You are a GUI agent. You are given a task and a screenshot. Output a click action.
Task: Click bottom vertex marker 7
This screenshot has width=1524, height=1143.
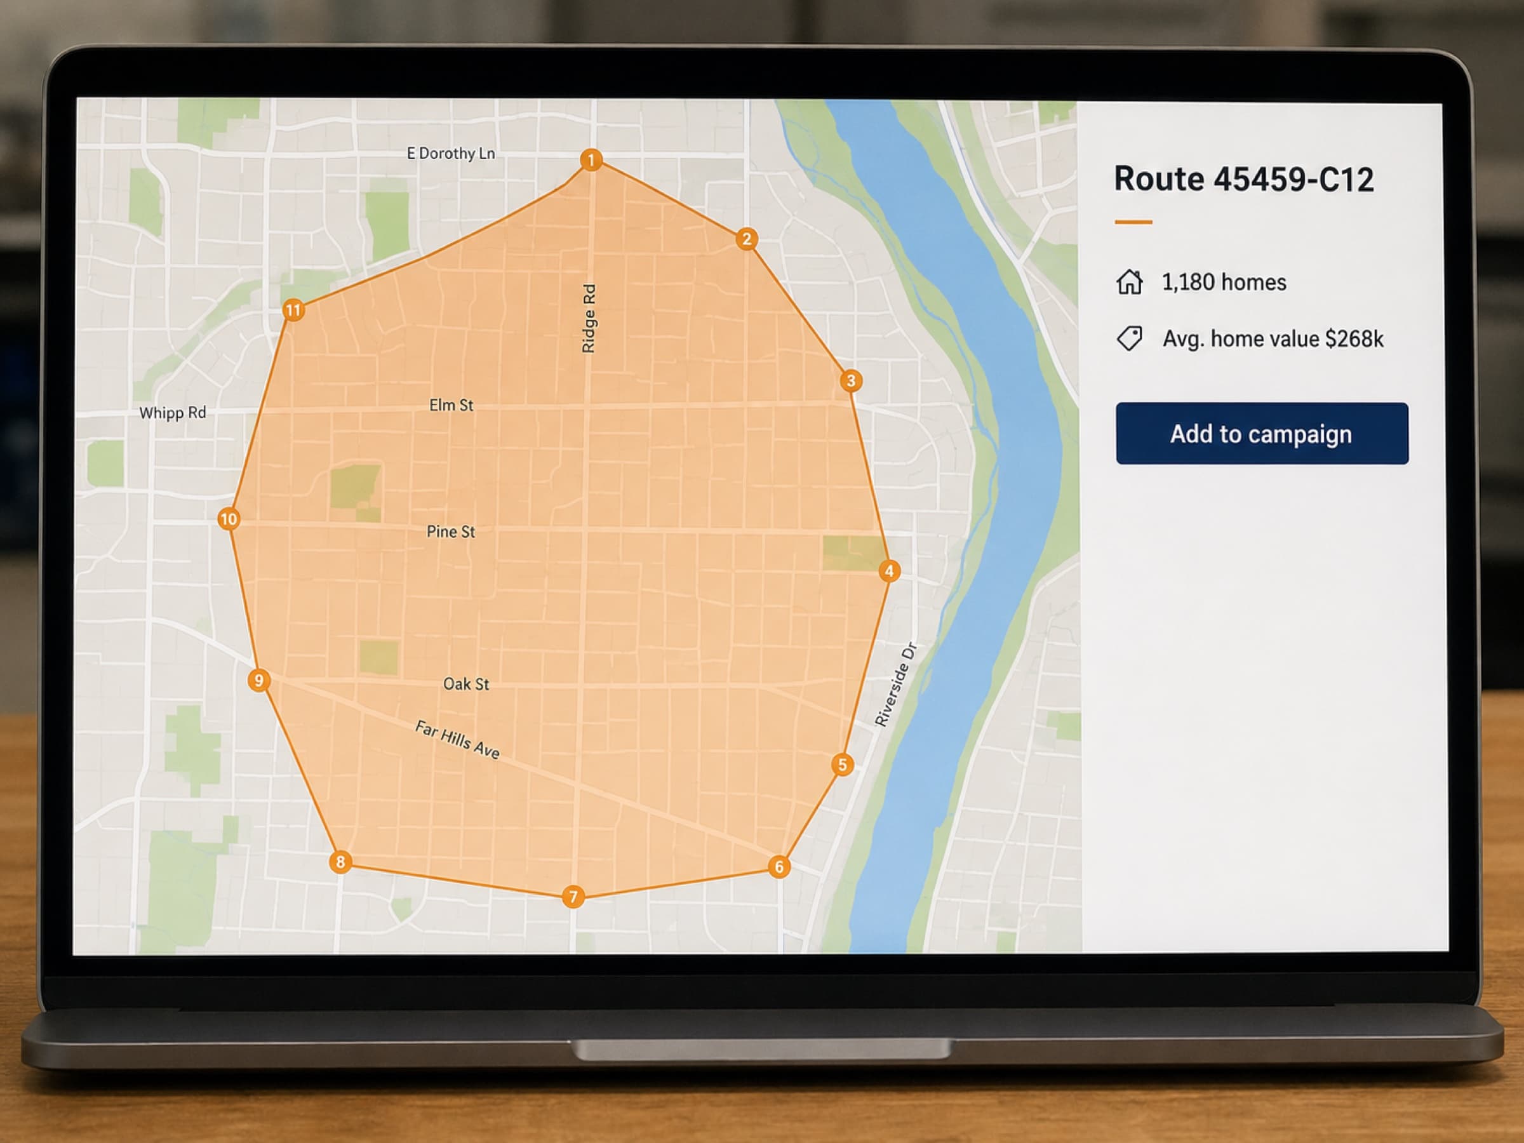(x=573, y=897)
